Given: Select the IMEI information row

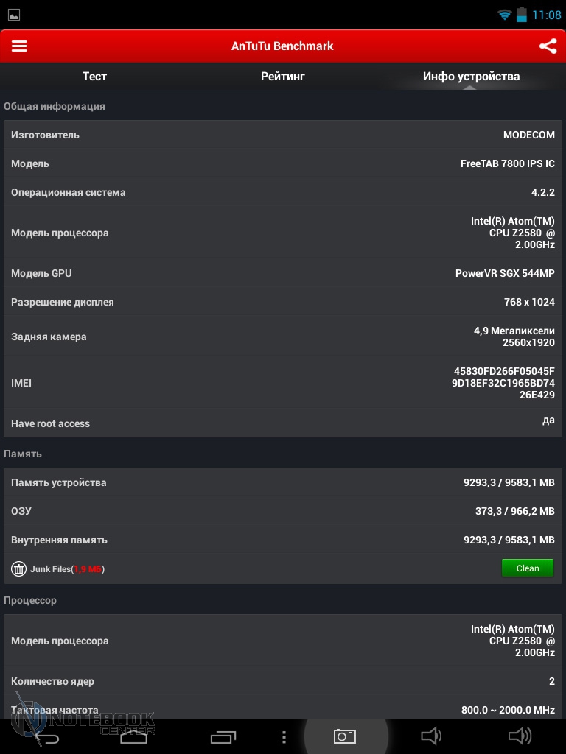Looking at the screenshot, I should pos(283,383).
